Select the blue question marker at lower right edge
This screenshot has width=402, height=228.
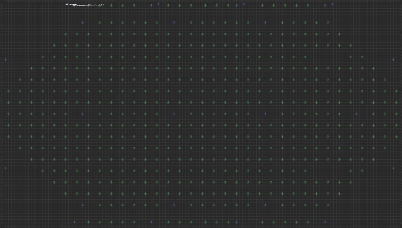(393, 168)
